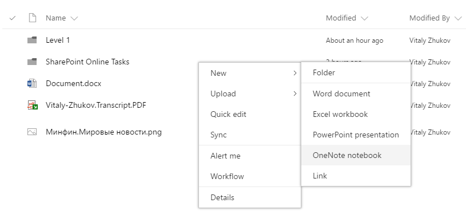Open Workflow from the context menu
This screenshot has height=211, width=466.
pyautogui.click(x=250, y=176)
